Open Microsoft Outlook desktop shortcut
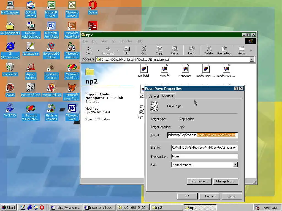The image size is (282, 211). [72, 9]
